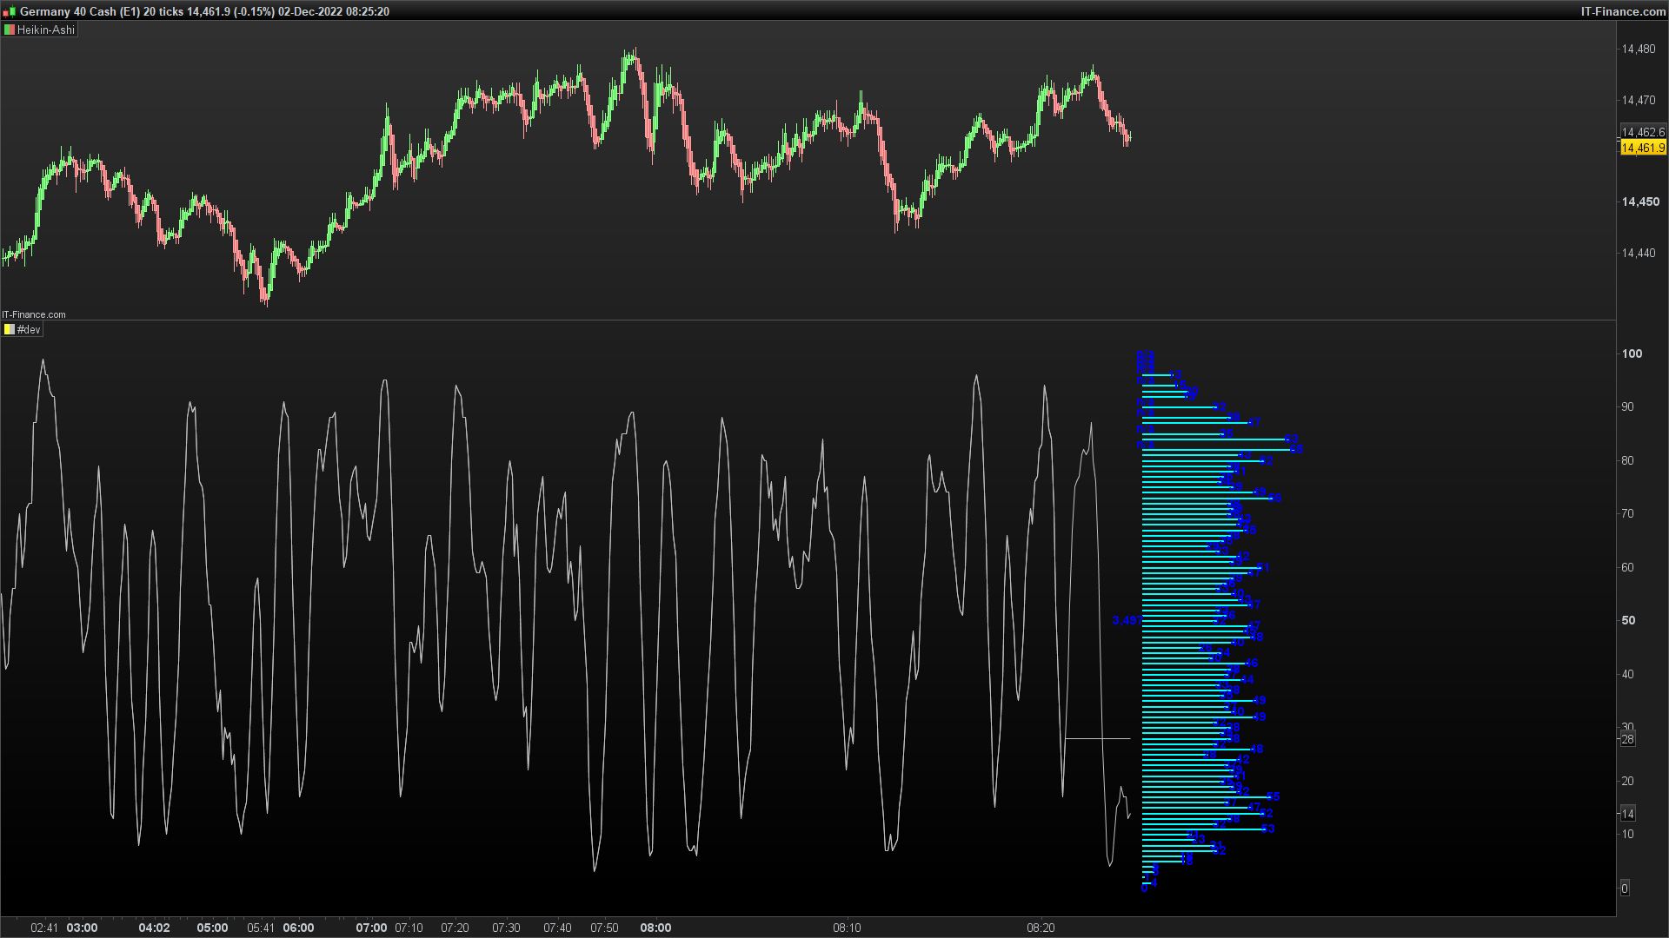Click the 03:00 label on time axis
The image size is (1669, 938).
pyautogui.click(x=83, y=928)
